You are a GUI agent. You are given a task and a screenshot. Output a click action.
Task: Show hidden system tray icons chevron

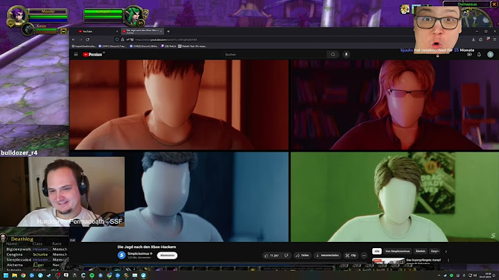point(439,276)
